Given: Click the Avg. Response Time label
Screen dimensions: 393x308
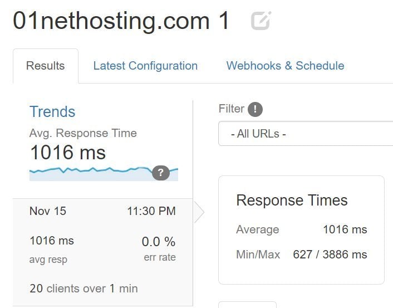Looking at the screenshot, I should 83,133.
